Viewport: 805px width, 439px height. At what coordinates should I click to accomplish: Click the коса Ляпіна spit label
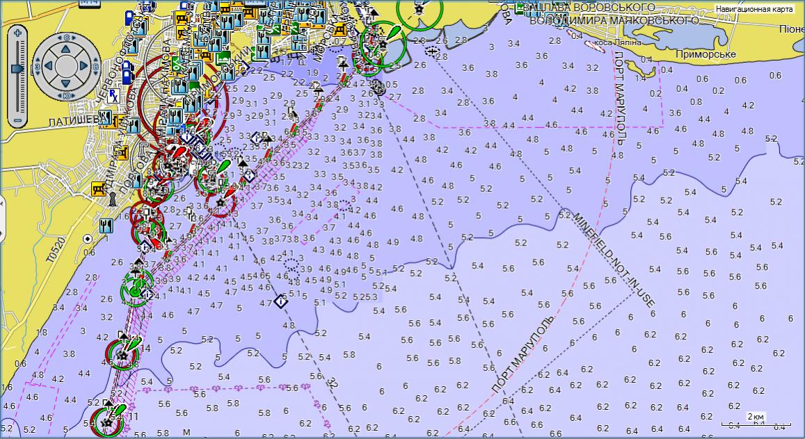615,42
